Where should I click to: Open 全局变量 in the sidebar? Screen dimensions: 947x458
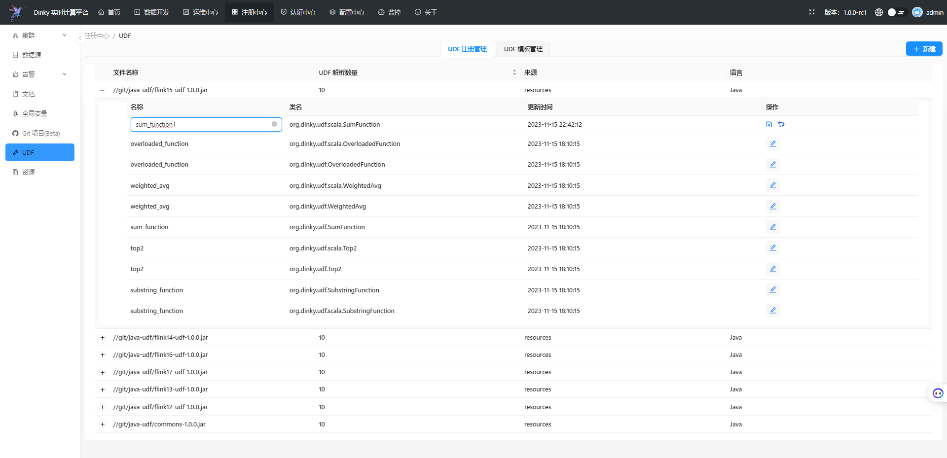(x=40, y=113)
